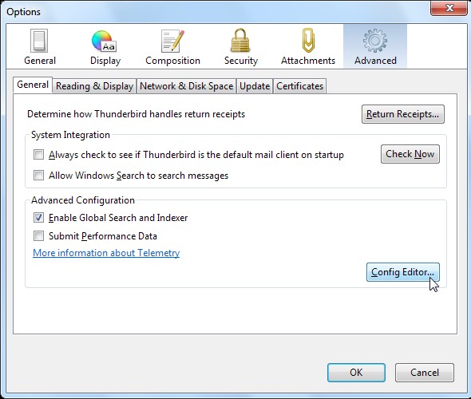
Task: Click the 'System Integration' group label
Action: pos(70,135)
